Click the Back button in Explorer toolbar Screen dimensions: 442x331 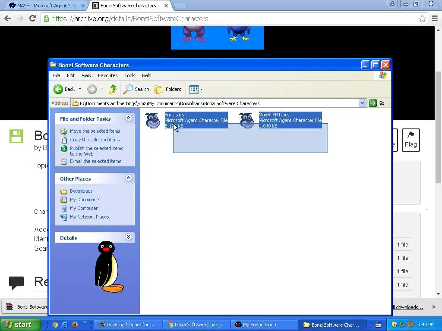64,89
